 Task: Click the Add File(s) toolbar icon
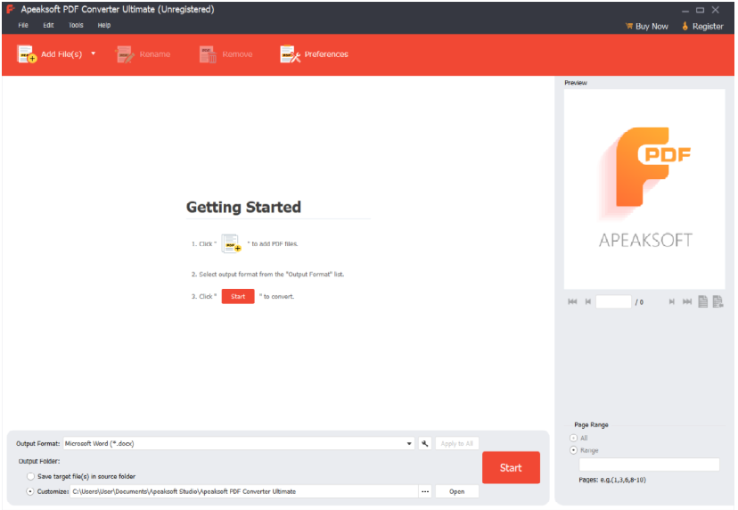pos(27,54)
